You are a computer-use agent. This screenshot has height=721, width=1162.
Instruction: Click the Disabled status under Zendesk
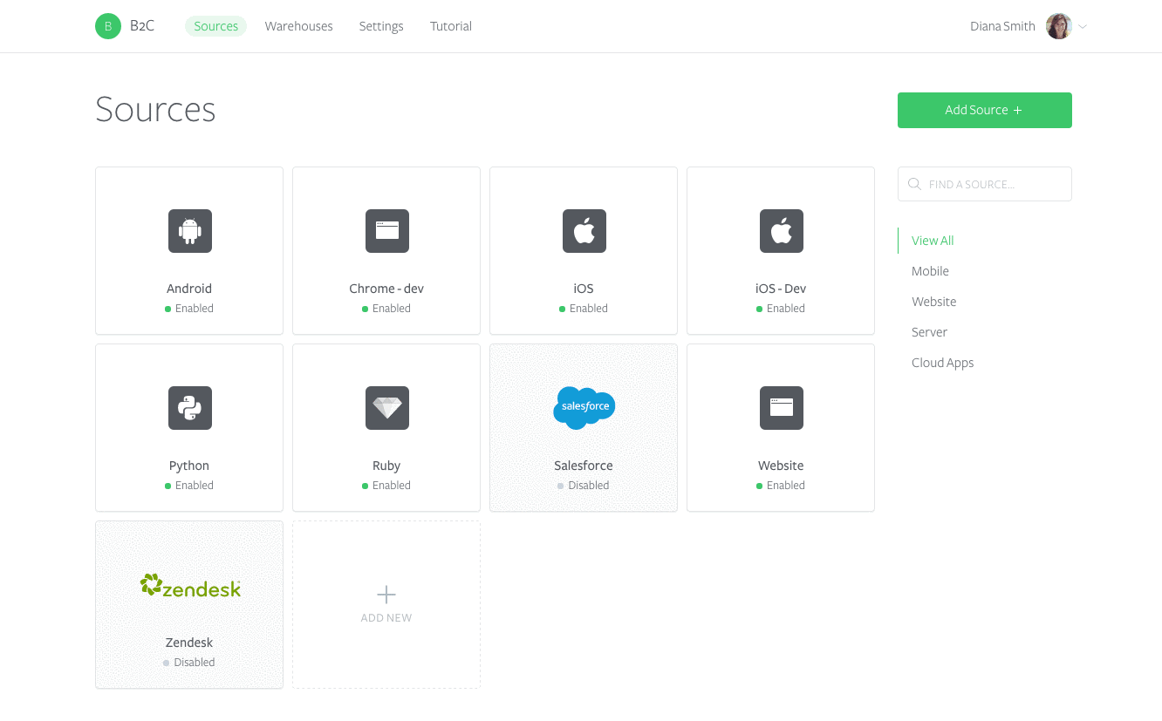pos(189,663)
